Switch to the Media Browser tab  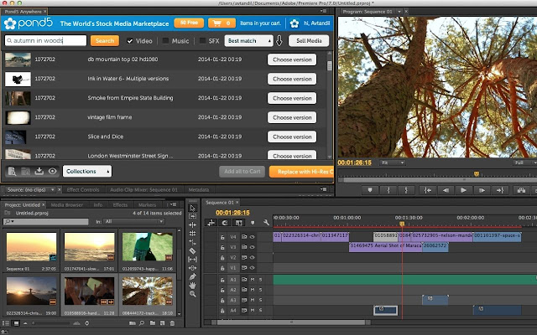click(67, 204)
